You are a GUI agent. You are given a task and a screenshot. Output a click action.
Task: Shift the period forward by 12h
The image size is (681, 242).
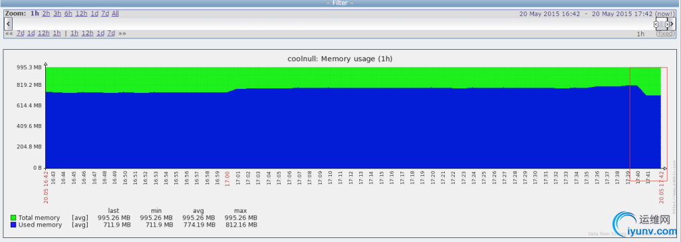tap(87, 33)
